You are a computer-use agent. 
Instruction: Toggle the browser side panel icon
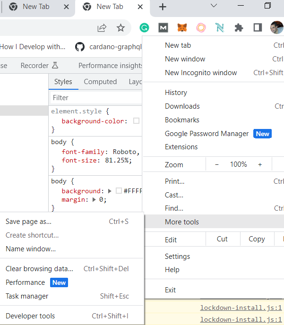tap(258, 28)
